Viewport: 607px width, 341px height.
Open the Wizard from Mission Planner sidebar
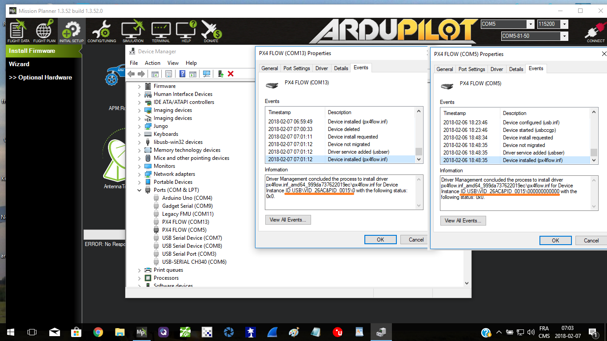click(20, 63)
